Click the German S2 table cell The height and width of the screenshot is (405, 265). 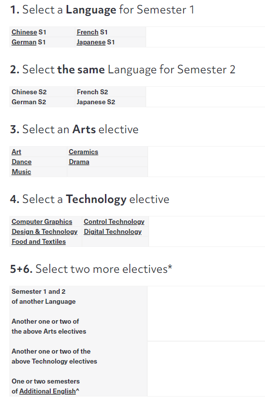pos(42,102)
